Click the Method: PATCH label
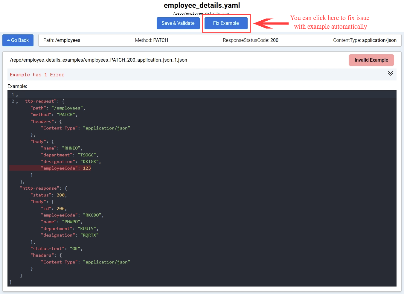Screen dimensions: 404x294 151,40
